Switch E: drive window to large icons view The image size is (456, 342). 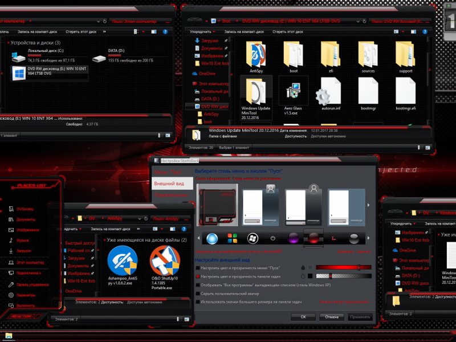[x=428, y=148]
